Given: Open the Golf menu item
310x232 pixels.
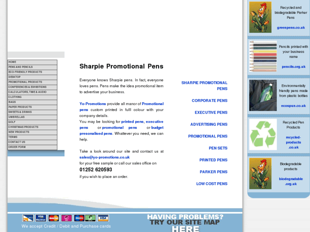Looking at the screenshot, I should (x=32, y=122).
